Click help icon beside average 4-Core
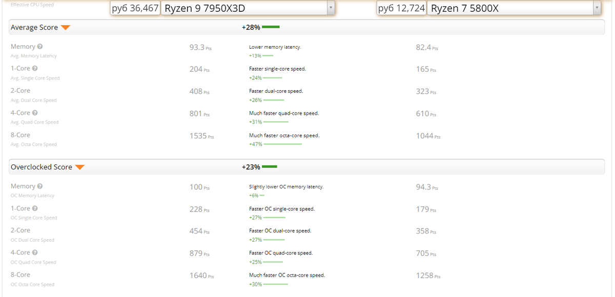The height and width of the screenshot is (297, 615). coord(35,113)
